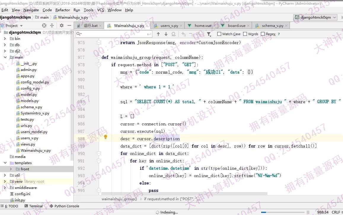Viewport: 343px width, 215px height.
Task: Click the indexing progress bar
Action: coord(283,212)
